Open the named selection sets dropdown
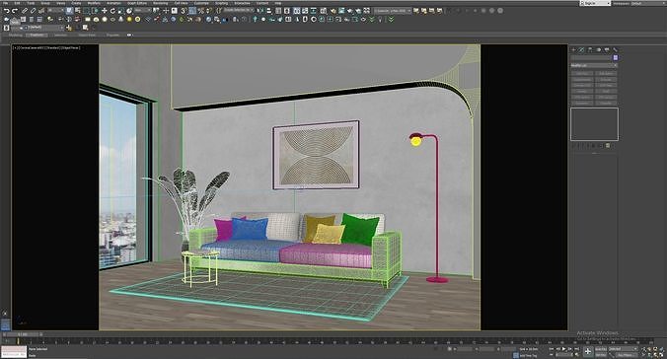This screenshot has height=359, width=667. click(239, 10)
